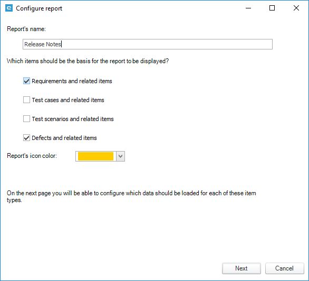The height and width of the screenshot is (281, 309).
Task: Enable the Test cases and related items checkbox
Action: pos(26,100)
